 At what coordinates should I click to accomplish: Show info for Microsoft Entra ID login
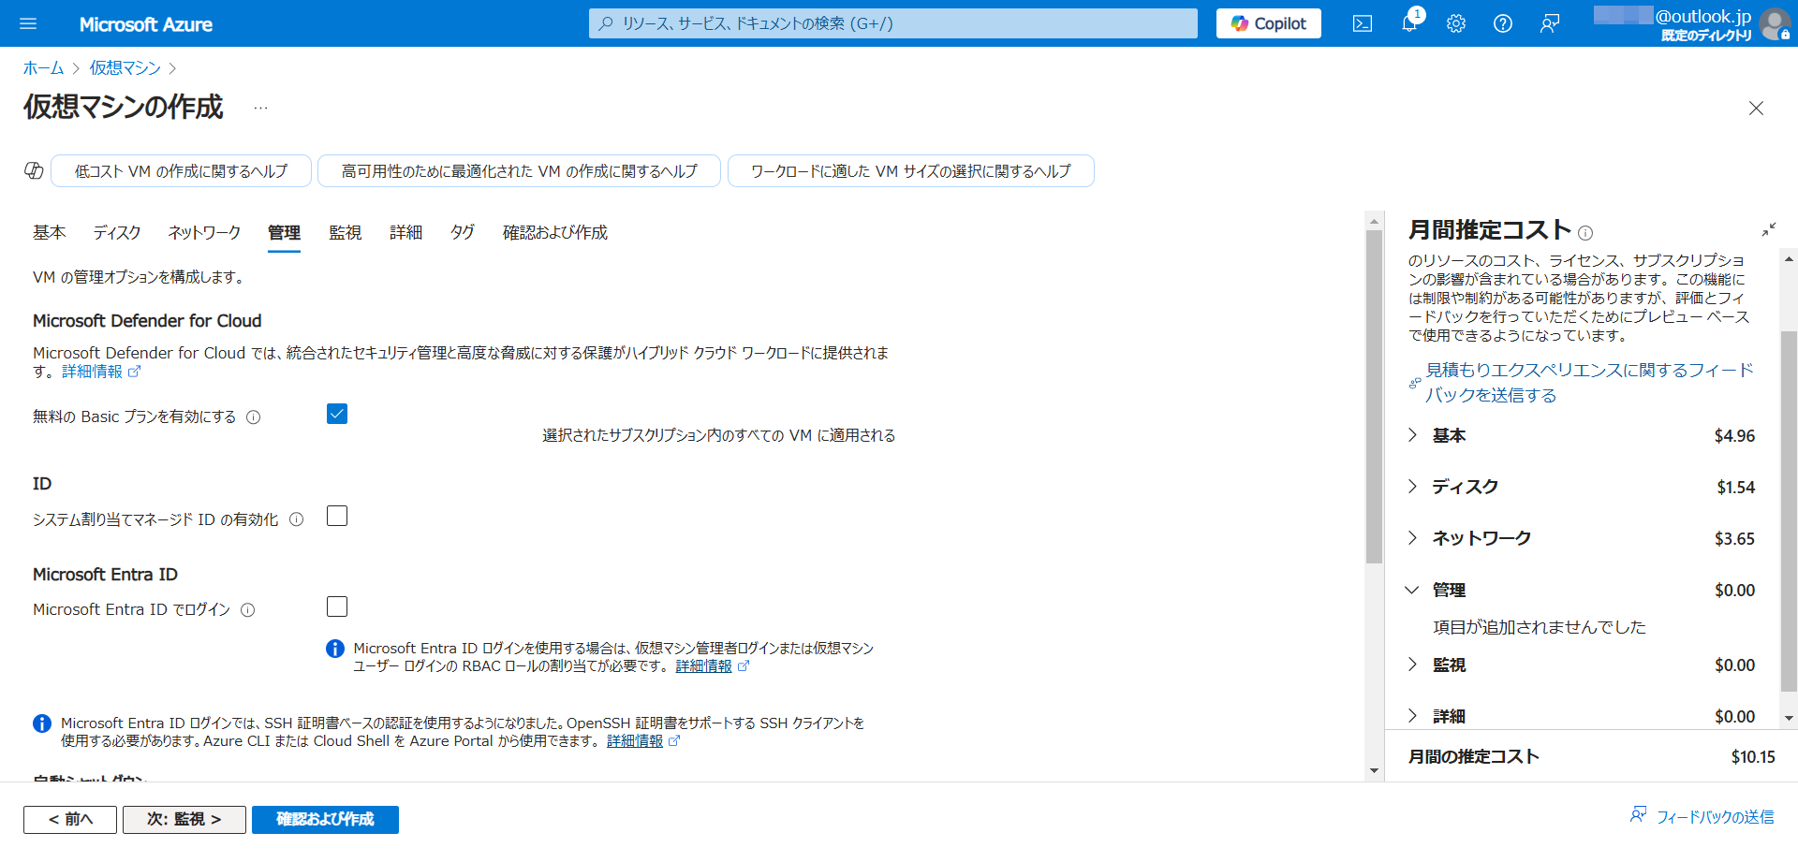click(x=248, y=610)
